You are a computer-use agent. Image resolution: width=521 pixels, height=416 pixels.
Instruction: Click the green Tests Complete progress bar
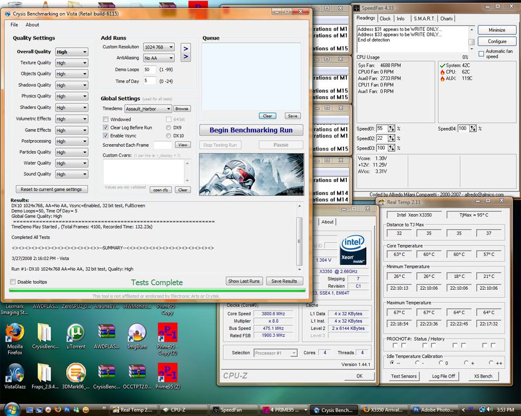(x=157, y=290)
